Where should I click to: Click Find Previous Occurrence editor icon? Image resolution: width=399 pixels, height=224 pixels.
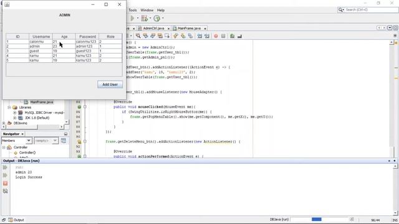pyautogui.click(x=145, y=36)
